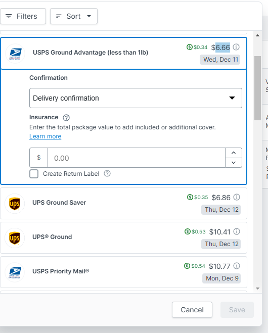Click the Wed, Dec 11 delivery date
268x333 pixels.
pyautogui.click(x=220, y=60)
